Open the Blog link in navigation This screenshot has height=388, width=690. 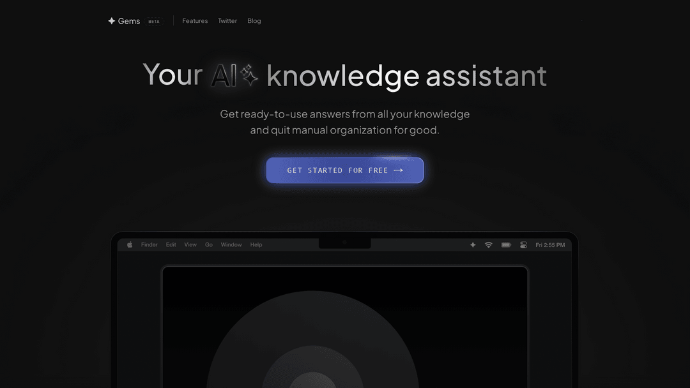tap(254, 21)
